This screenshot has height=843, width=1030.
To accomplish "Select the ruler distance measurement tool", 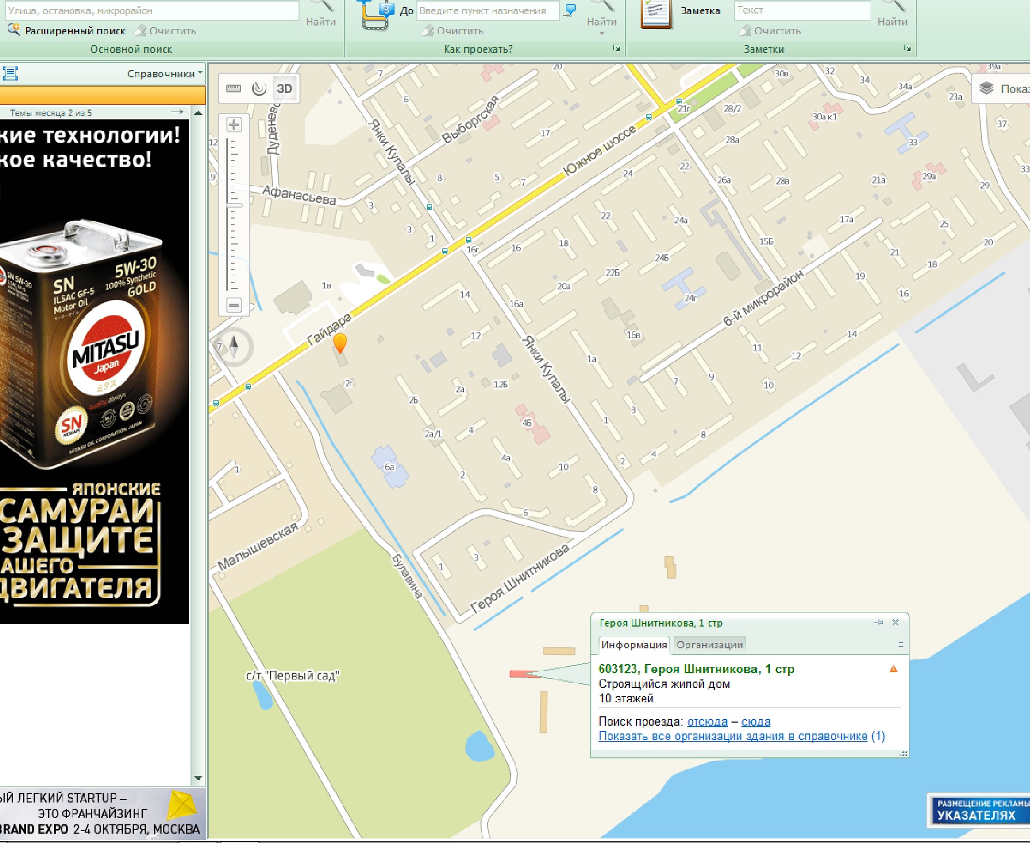I will point(234,89).
